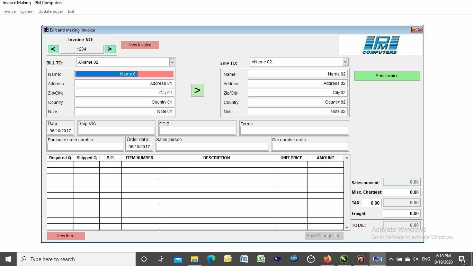Image resolution: width=473 pixels, height=266 pixels.
Task: Open Microsoft Word from taskbar
Action: tap(244, 259)
